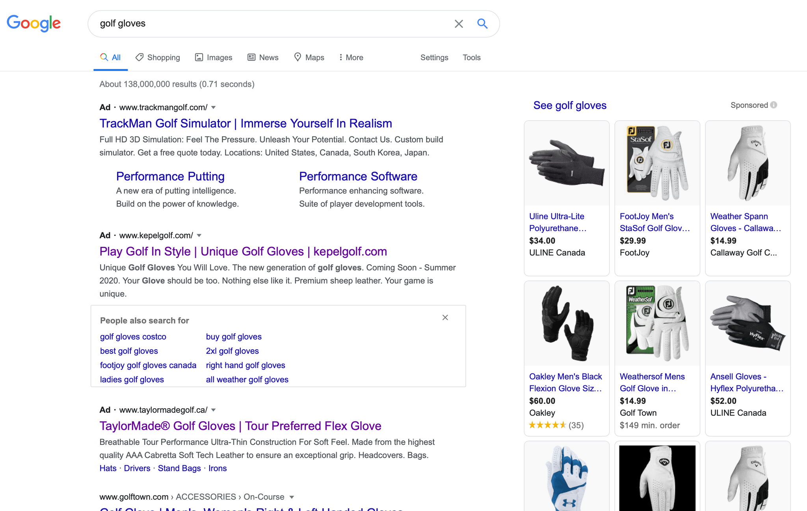Open Play Golf In Style kepelgolf link

point(243,251)
